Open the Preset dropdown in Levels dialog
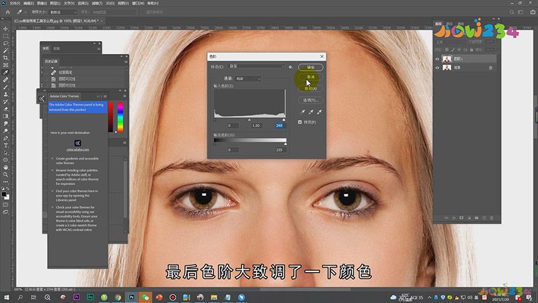The image size is (538, 303). point(256,66)
